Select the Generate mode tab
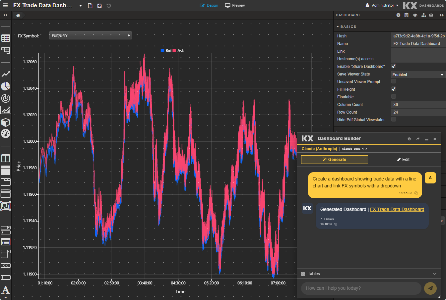Screen dimensions: 446x300 (x=335, y=160)
